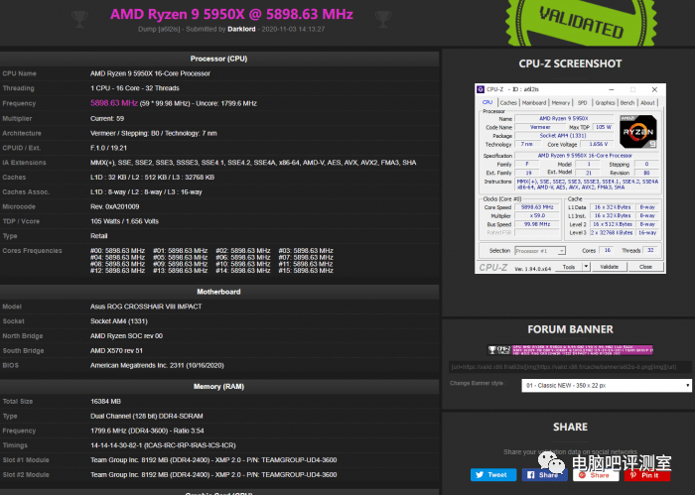Click the red Share button

(x=596, y=475)
